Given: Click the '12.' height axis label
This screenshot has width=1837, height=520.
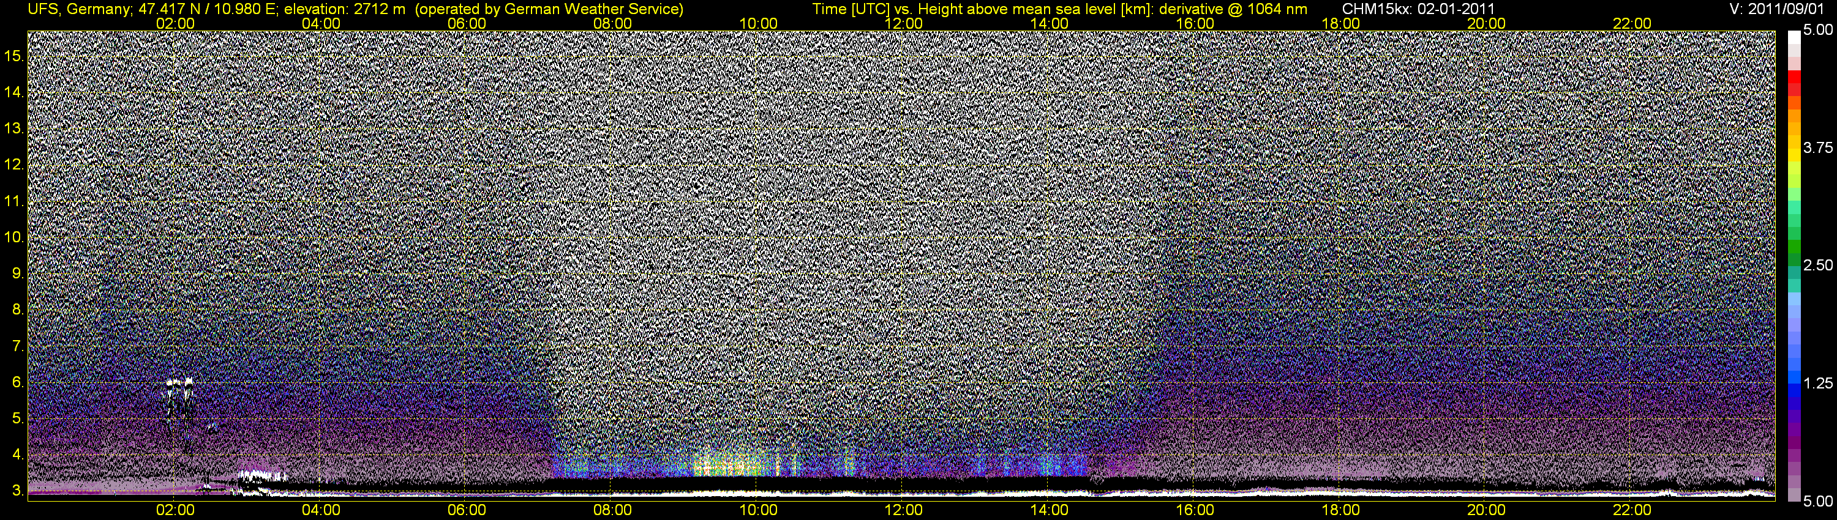Looking at the screenshot, I should tap(14, 165).
